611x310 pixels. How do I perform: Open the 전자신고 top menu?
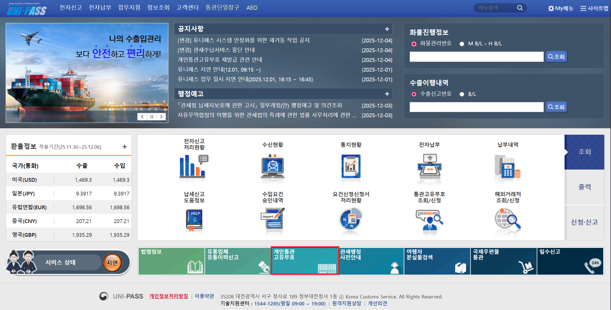pyautogui.click(x=71, y=8)
